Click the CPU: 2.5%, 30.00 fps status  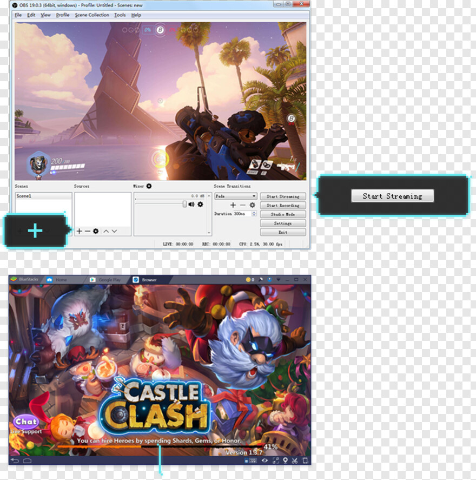[x=261, y=244]
